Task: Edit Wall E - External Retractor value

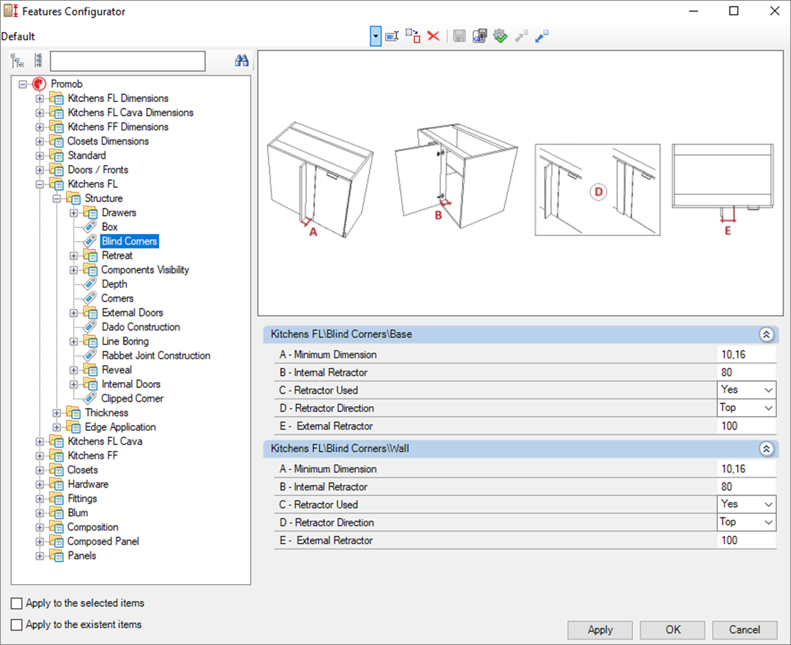Action: tap(746, 541)
